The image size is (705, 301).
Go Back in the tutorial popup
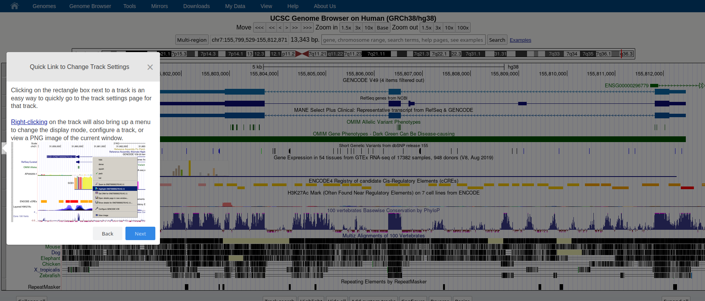pos(107,234)
